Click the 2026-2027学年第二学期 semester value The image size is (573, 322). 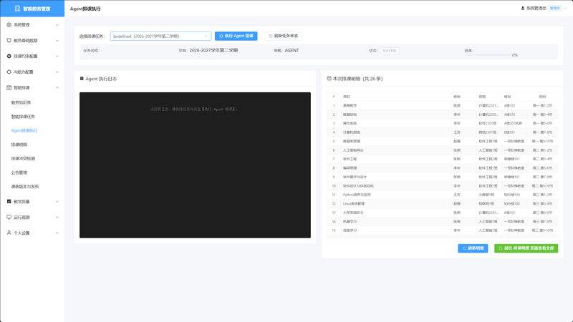[x=213, y=50]
